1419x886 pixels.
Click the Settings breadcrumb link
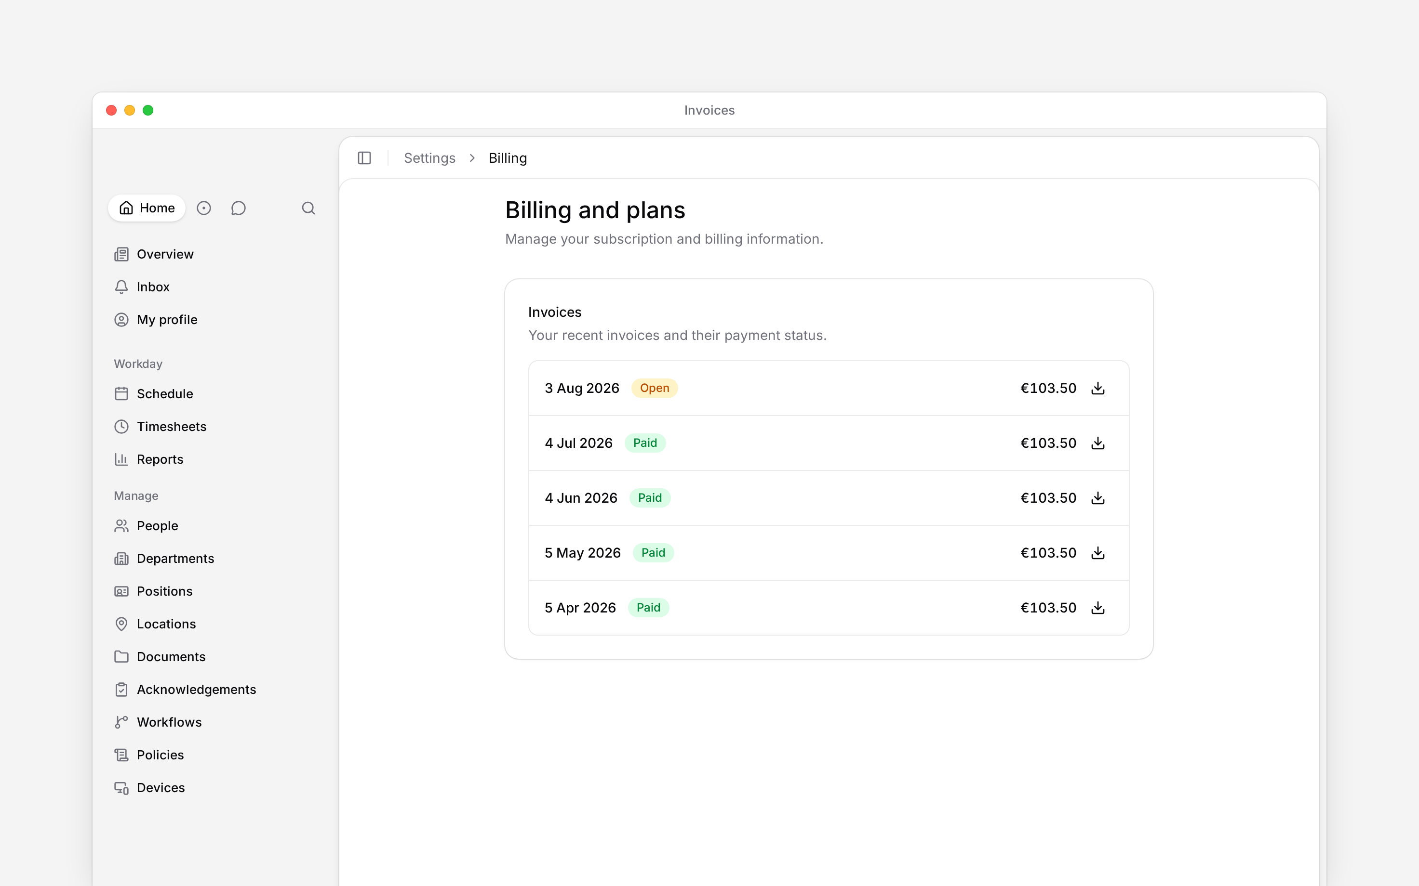tap(429, 158)
